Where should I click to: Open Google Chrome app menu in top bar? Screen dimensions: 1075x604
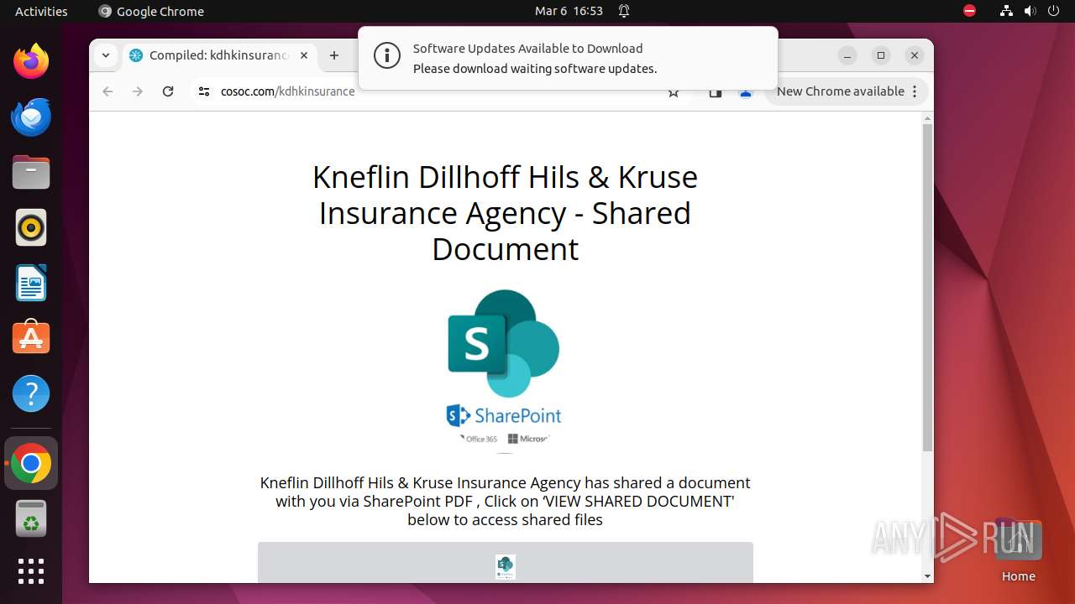(151, 11)
